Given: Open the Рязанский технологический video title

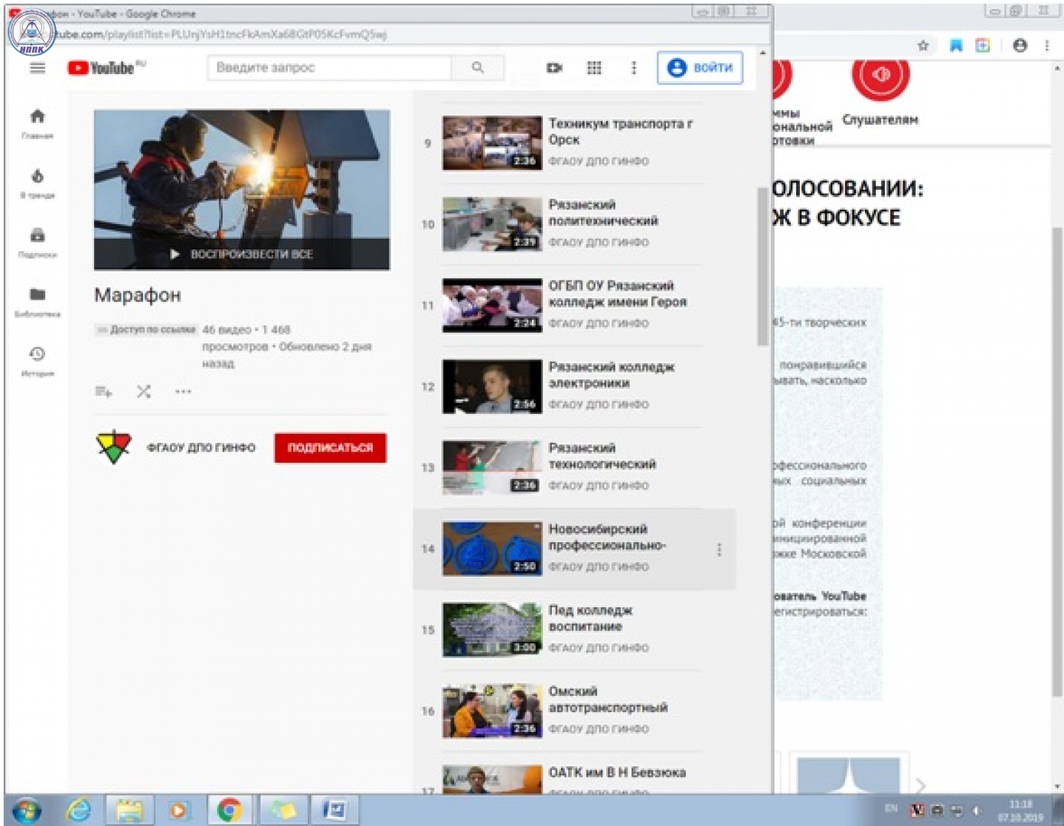Looking at the screenshot, I should coord(602,456).
